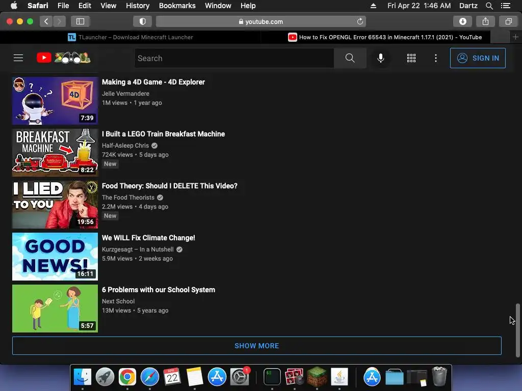The height and width of the screenshot is (391, 522).
Task: Open the Safari privacy shield report
Action: click(x=143, y=21)
